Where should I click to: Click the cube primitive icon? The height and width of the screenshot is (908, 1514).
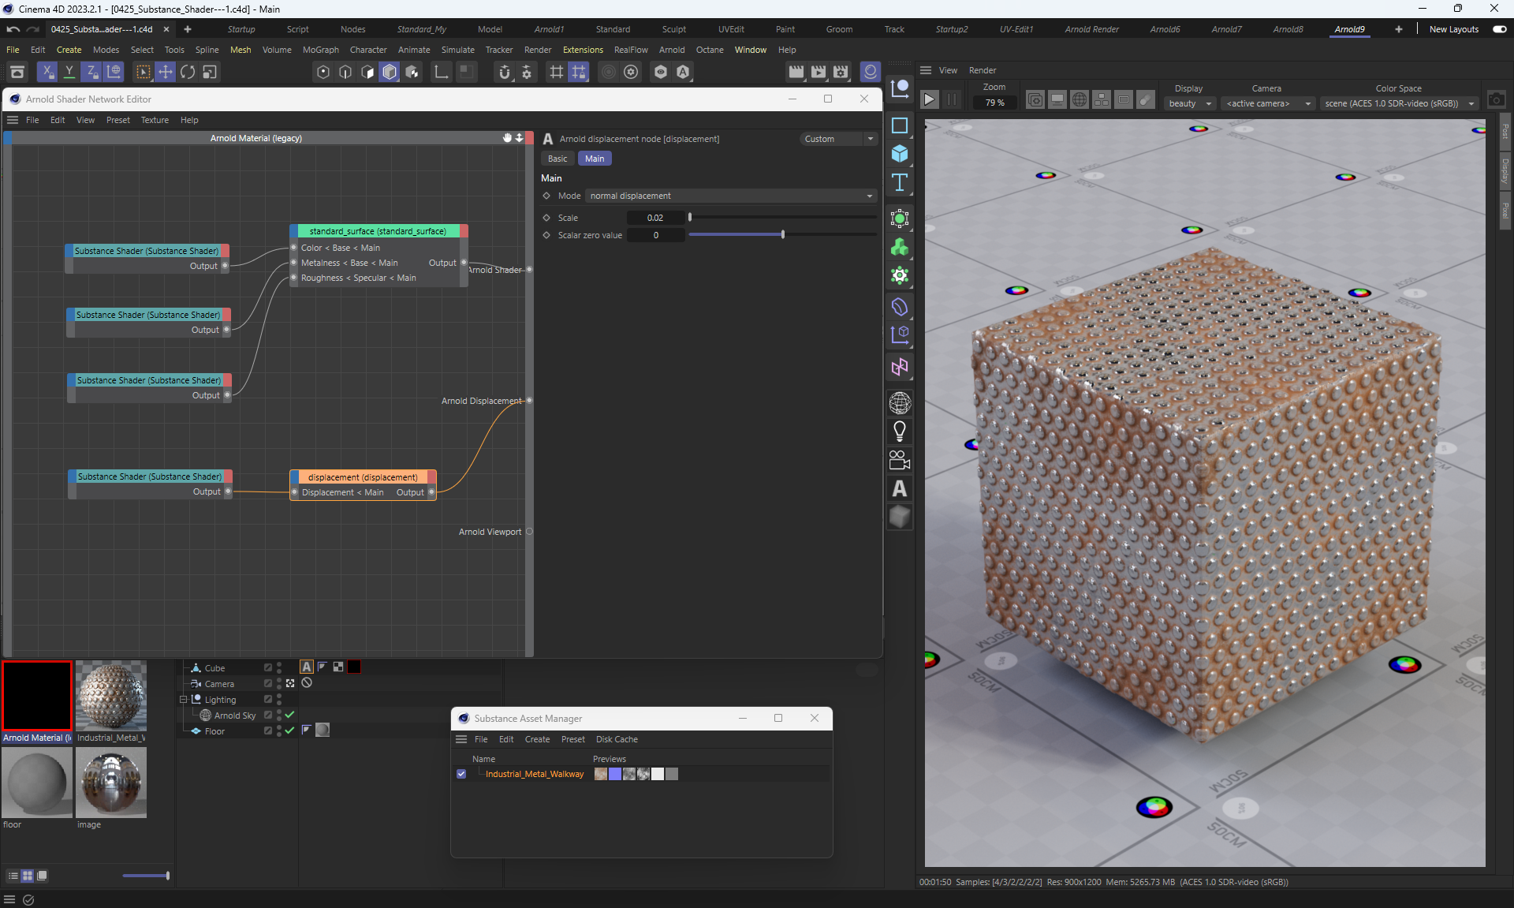pos(899,154)
